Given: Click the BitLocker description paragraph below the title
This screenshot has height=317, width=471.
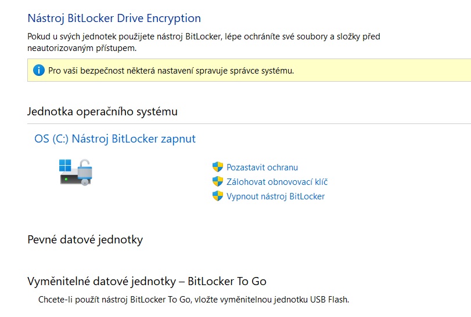Looking at the screenshot, I should tap(203, 42).
